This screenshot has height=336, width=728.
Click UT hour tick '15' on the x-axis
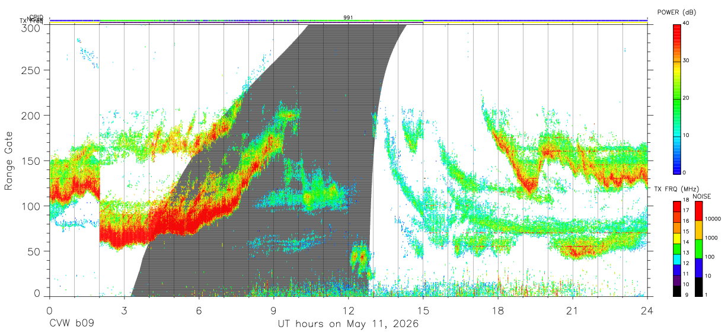(423, 311)
